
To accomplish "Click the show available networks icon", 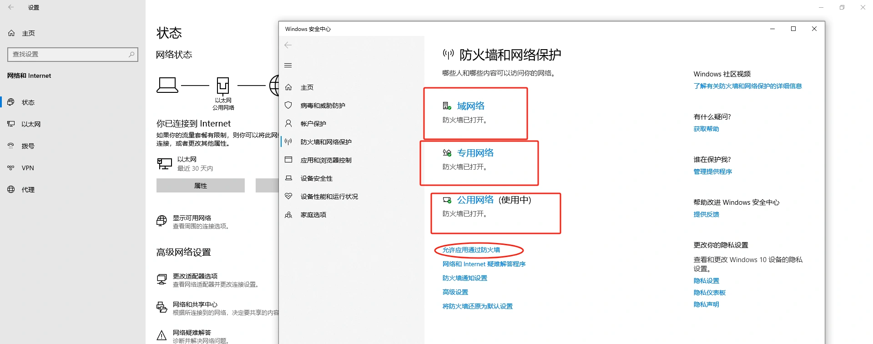I will 161,221.
